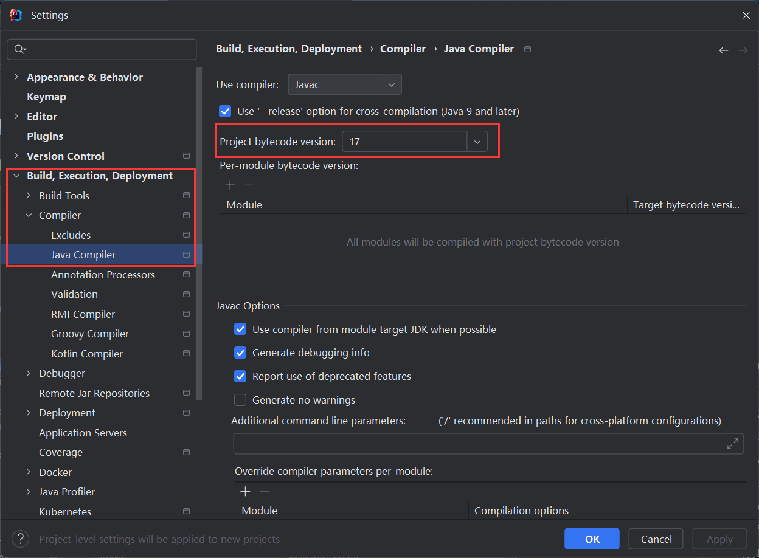
Task: Add an override compiler parameters module entry
Action: tap(246, 492)
